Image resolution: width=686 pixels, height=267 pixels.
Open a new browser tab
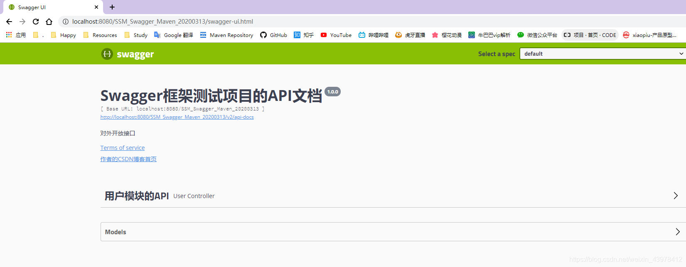click(112, 7)
